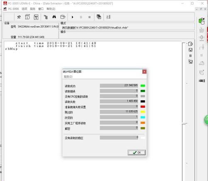The image size is (208, 181).
Task: Open the dialog's service menu
Action: [68, 77]
